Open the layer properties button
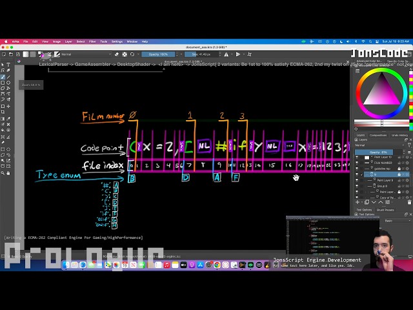 click(x=387, y=202)
